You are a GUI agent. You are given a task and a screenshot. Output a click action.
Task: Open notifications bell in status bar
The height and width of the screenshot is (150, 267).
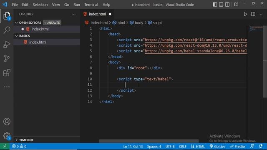(260, 146)
